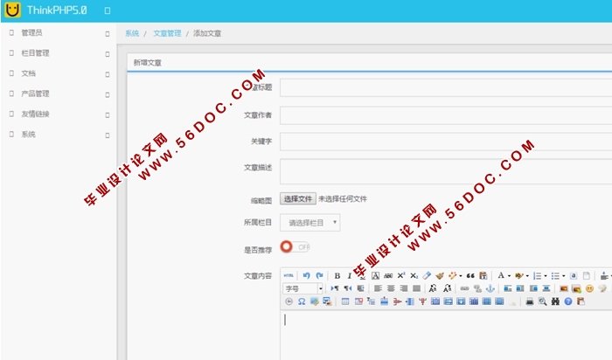This screenshot has height=360, width=612.
Task: Focus the 文章描述 textarea
Action: tap(446, 171)
